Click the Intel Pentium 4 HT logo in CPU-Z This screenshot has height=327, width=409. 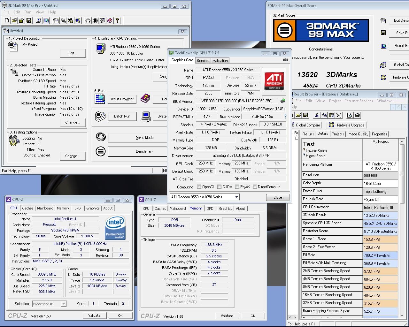tap(115, 228)
